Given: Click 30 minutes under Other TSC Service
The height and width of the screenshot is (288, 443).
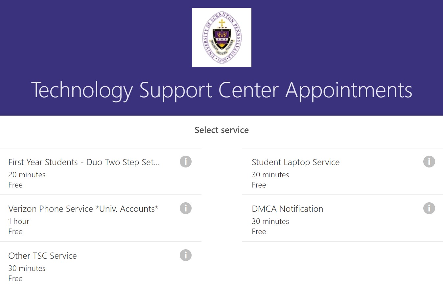Looking at the screenshot, I should click(27, 268).
